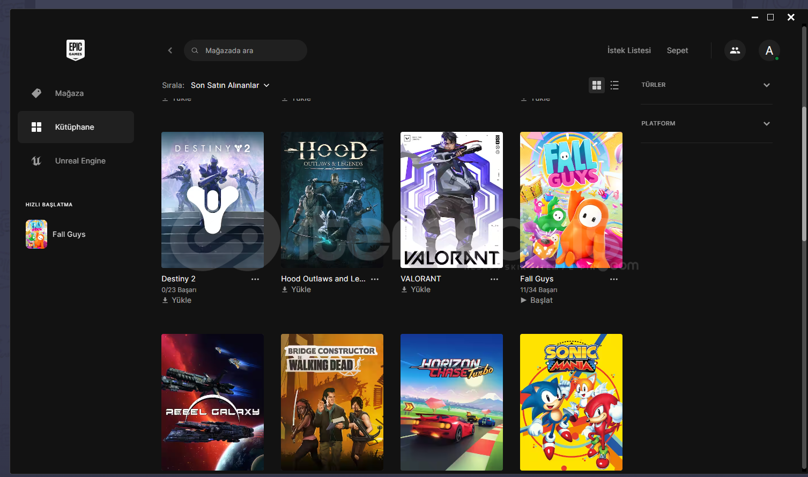Maximize the Epic Games launcher window
The image size is (808, 477).
(x=770, y=18)
